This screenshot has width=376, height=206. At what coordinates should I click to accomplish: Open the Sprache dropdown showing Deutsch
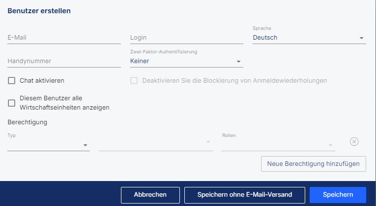[309, 38]
